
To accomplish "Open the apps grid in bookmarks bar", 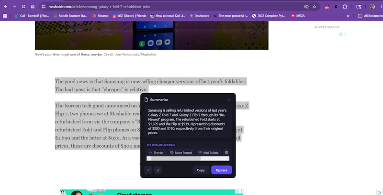I will pyautogui.click(x=5, y=16).
